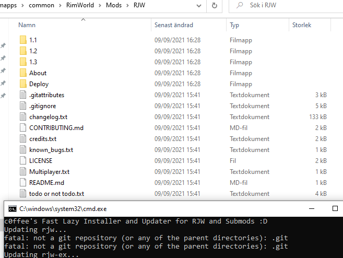Click the Sök i RJW search field
This screenshot has width=343, height=258.
click(x=286, y=6)
